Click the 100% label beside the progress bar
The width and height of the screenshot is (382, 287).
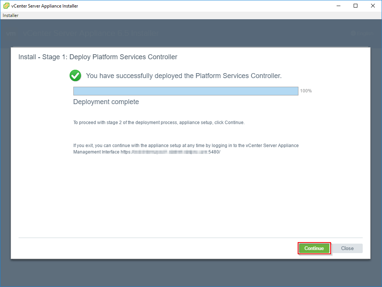click(306, 91)
